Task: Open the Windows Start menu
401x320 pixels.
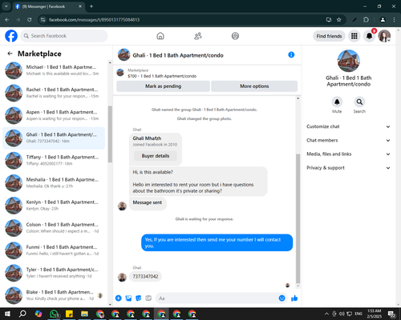Action: click(7, 314)
